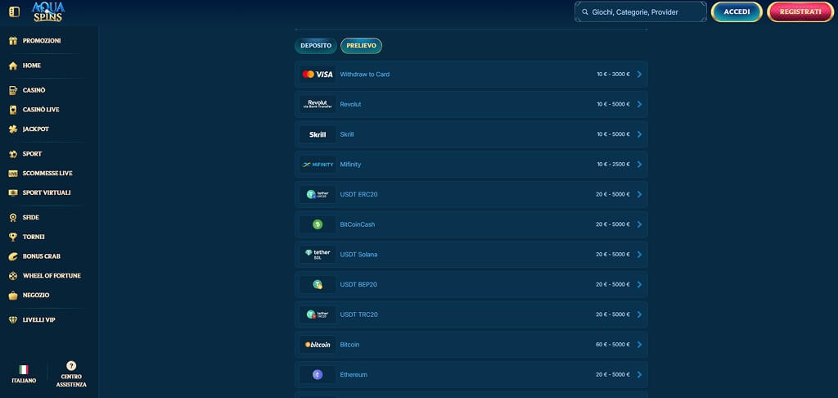Click the search magnifier icon
Image resolution: width=838 pixels, height=398 pixels.
pyautogui.click(x=585, y=11)
